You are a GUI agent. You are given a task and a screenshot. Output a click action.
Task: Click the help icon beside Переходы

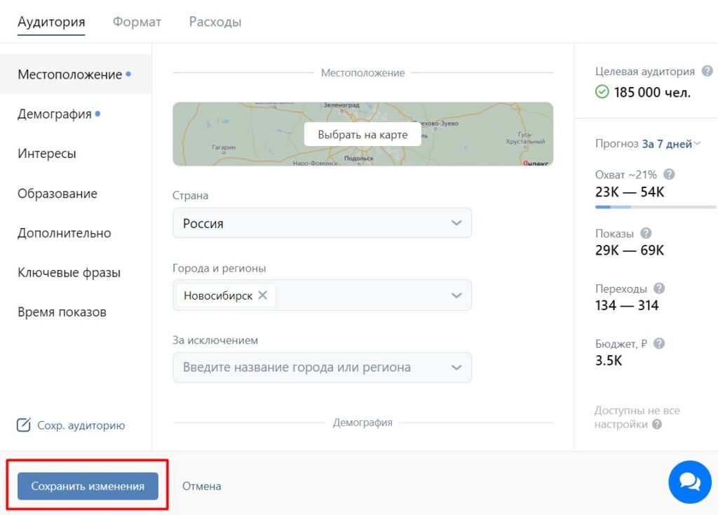click(x=659, y=288)
